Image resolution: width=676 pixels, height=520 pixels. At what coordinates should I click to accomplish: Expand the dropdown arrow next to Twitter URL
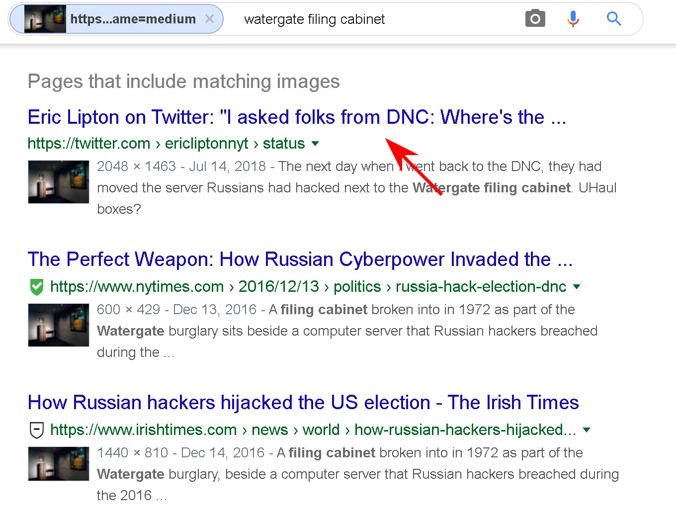tap(315, 144)
